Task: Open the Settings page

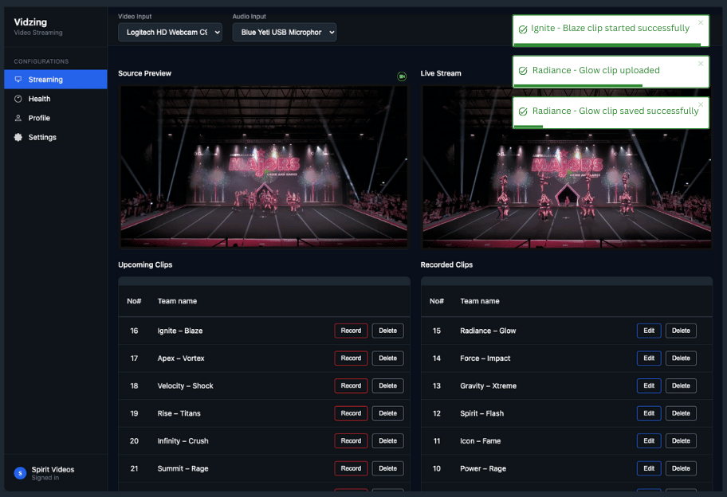Action: [x=56, y=137]
